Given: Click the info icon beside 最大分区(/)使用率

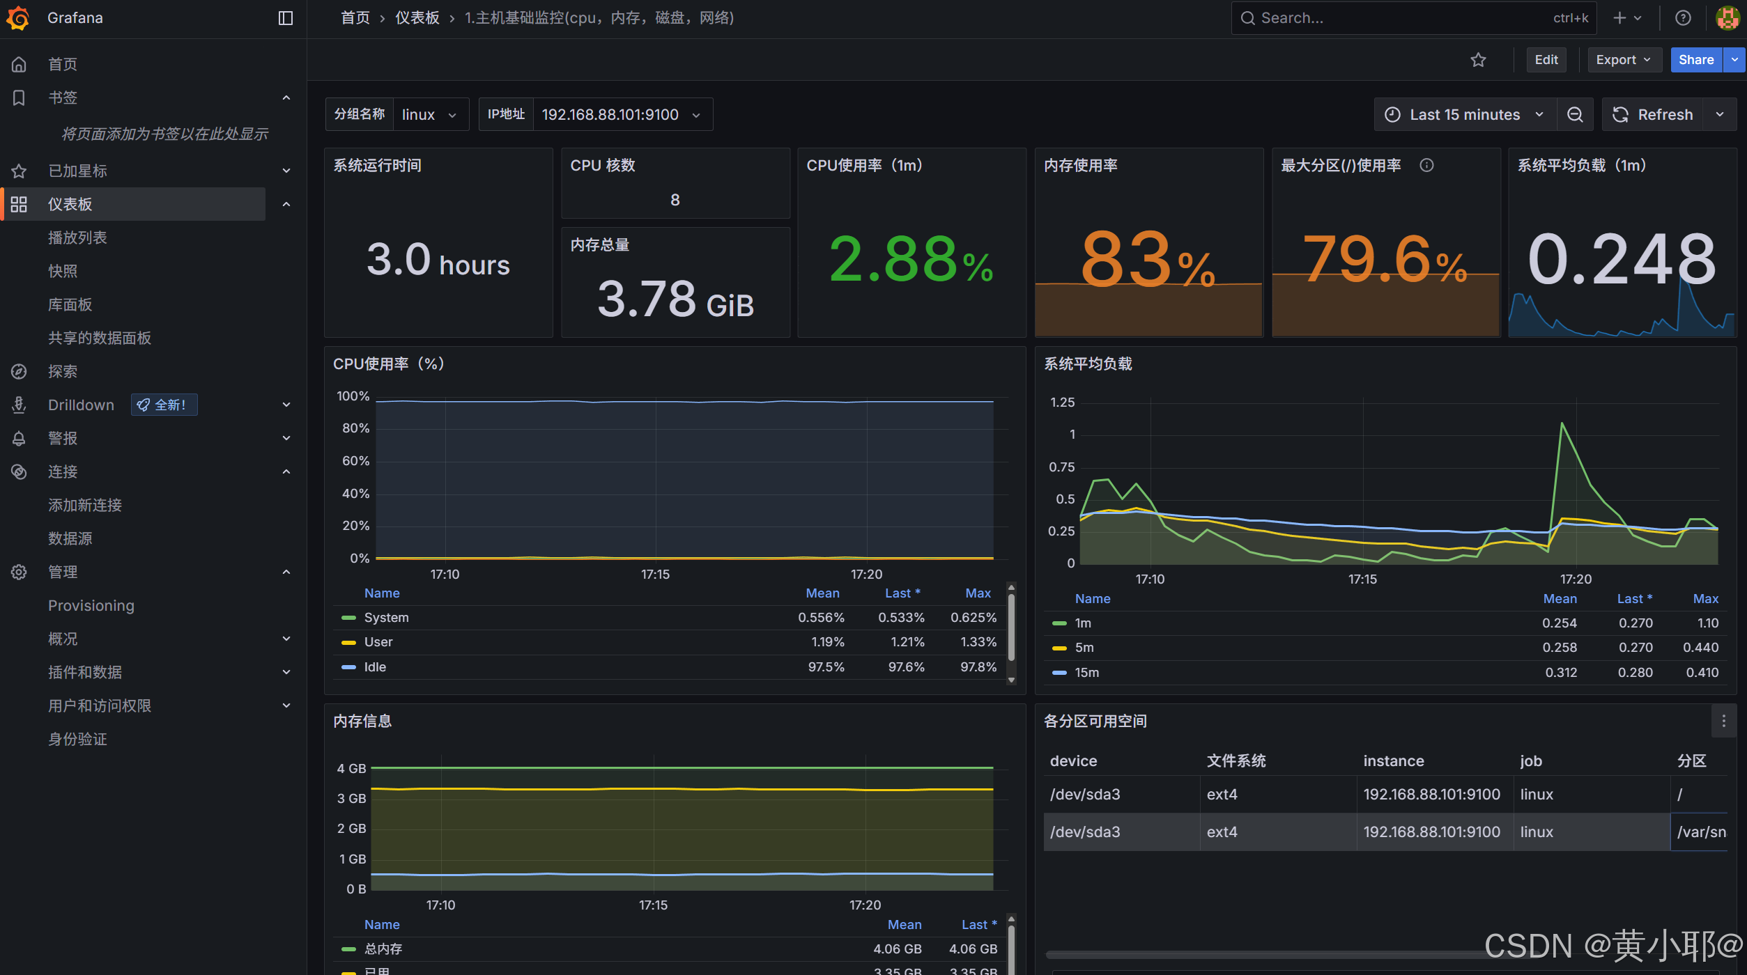Looking at the screenshot, I should 1426,165.
